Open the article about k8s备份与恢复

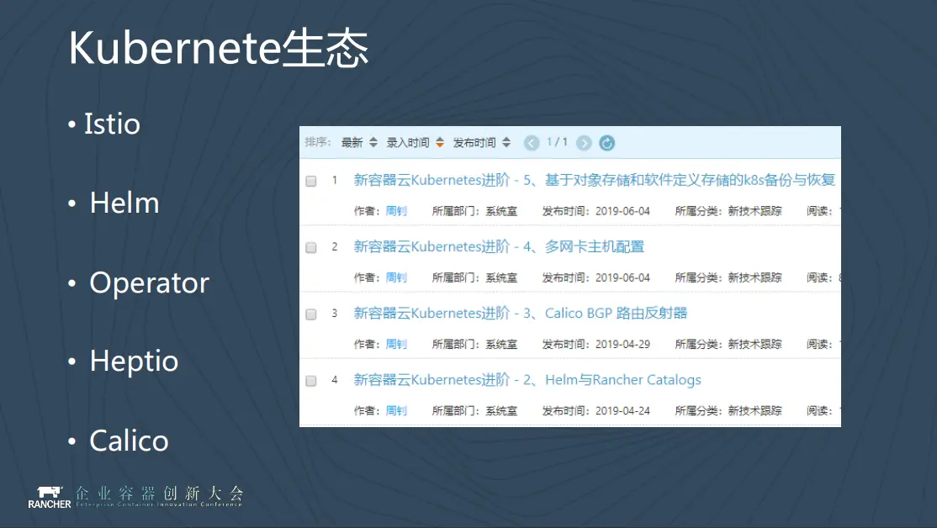(x=594, y=180)
